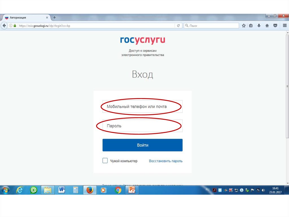Screen dimensions: 289x217
Task: Open a new tab with the plus button
Action: click(54, 18)
